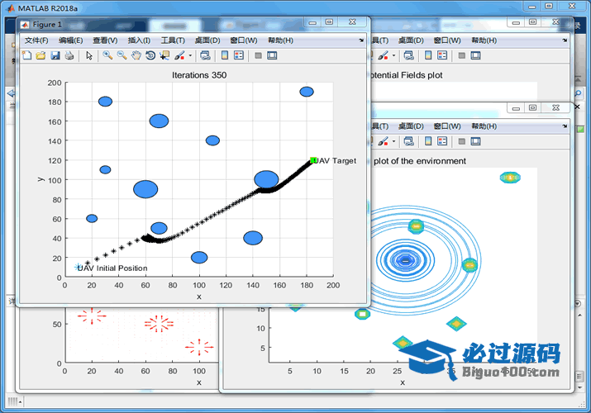This screenshot has width=591, height=413.
Task: Insert colorbar in Potential Fields plot window
Action: 428,55
